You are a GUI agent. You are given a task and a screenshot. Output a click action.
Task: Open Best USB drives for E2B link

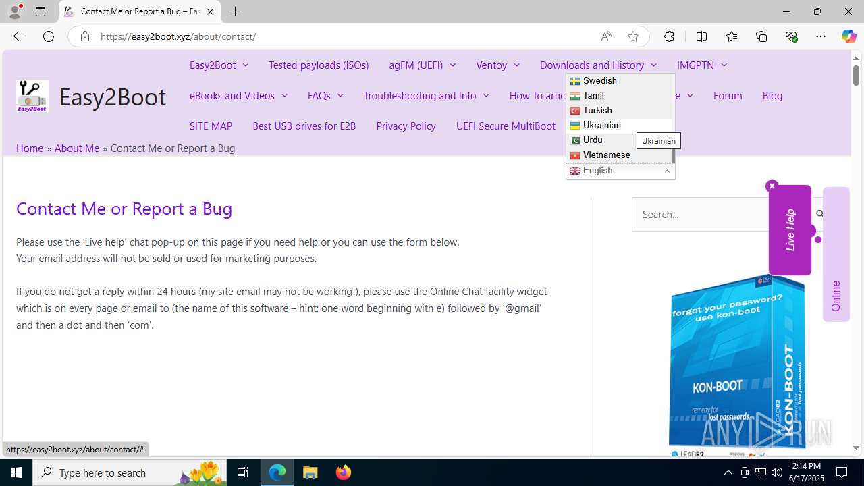tap(304, 126)
